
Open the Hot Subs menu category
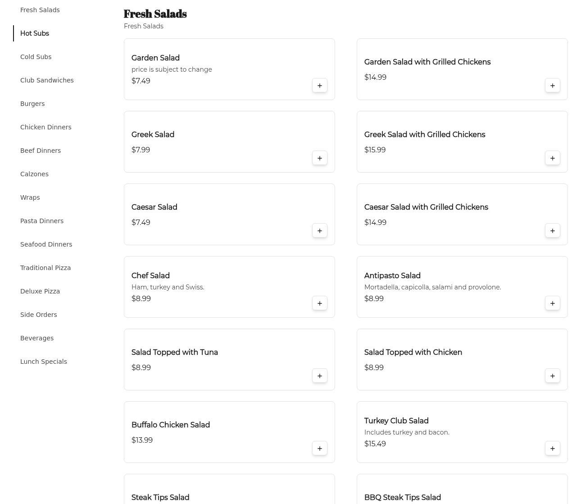35,33
